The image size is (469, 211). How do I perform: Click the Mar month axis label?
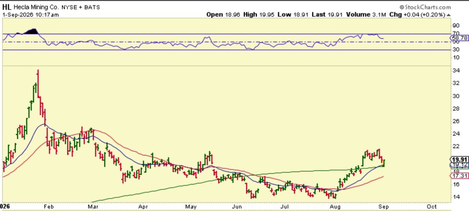coord(92,206)
